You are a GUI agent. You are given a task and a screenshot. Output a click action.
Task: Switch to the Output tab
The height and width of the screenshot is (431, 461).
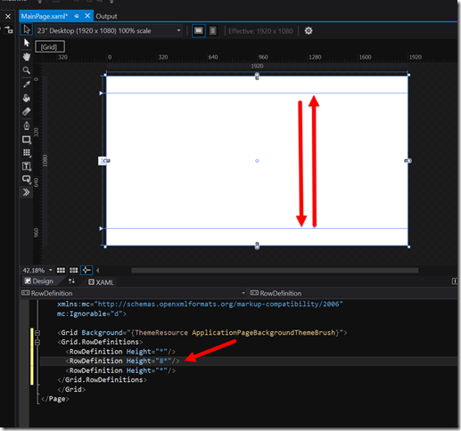[106, 16]
